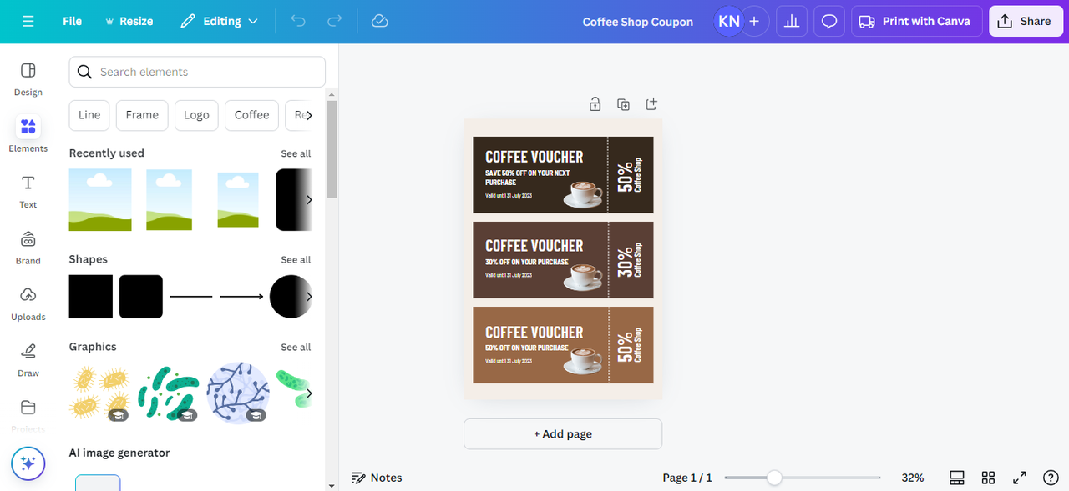Add the green bacteria graphic
The height and width of the screenshot is (491, 1069).
tap(169, 393)
